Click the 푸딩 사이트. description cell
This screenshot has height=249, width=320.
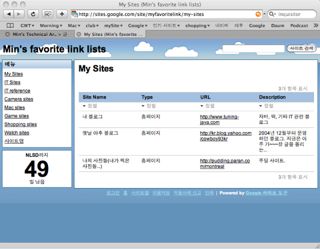[272, 161]
